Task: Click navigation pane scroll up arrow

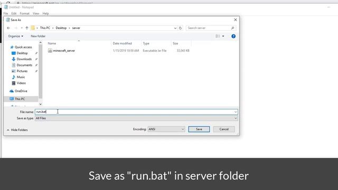Action: (x=40, y=43)
